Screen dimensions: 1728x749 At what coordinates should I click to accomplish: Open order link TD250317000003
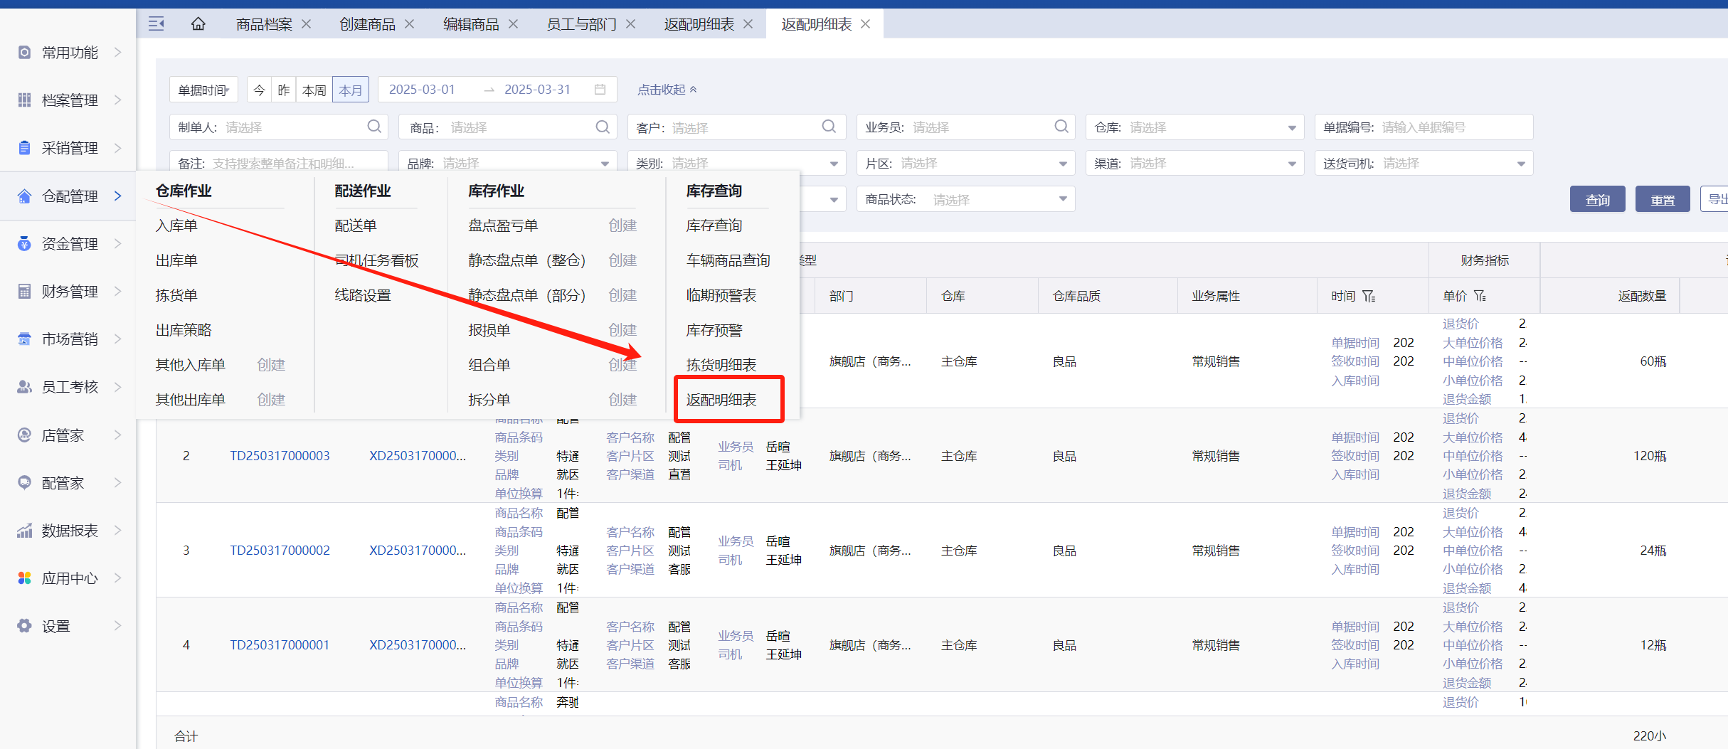(x=280, y=456)
